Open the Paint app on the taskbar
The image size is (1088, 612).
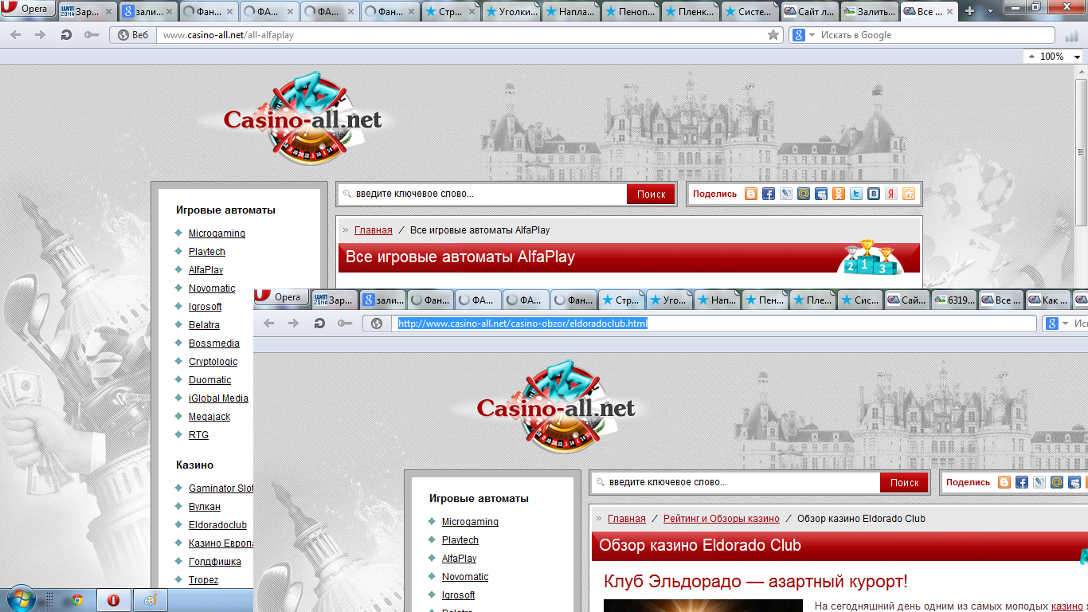(x=149, y=600)
